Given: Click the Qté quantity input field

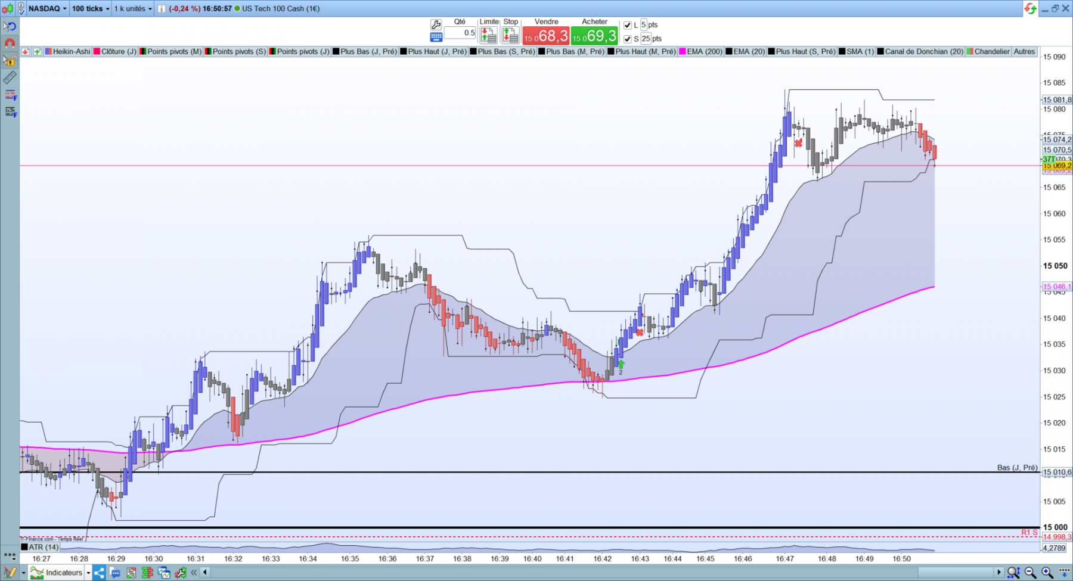Looking at the screenshot, I should (460, 33).
